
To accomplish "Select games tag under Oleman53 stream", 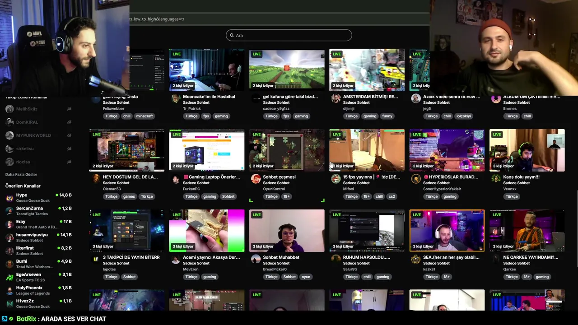I will (129, 196).
